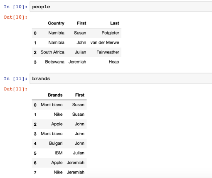The height and width of the screenshot is (178, 212).
Task: Select Nike in brands row 7
Action: point(58,172)
